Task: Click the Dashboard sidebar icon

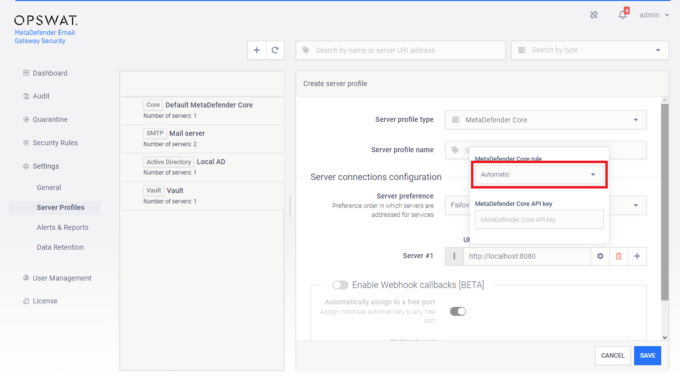Action: pos(26,73)
